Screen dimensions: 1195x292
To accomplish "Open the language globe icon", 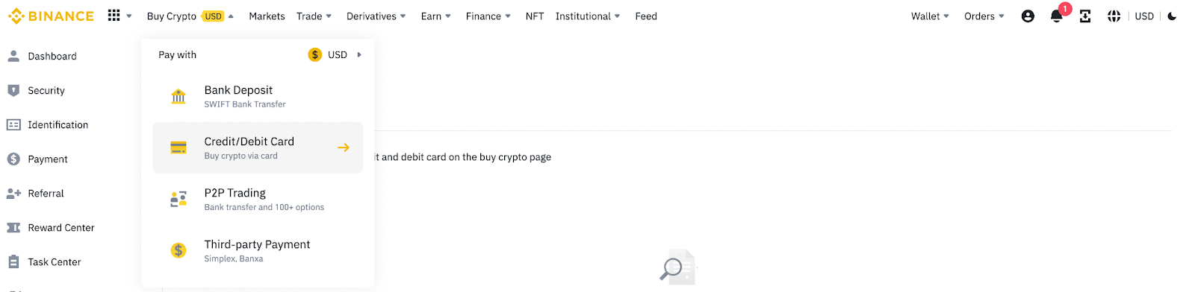I will coord(1114,16).
